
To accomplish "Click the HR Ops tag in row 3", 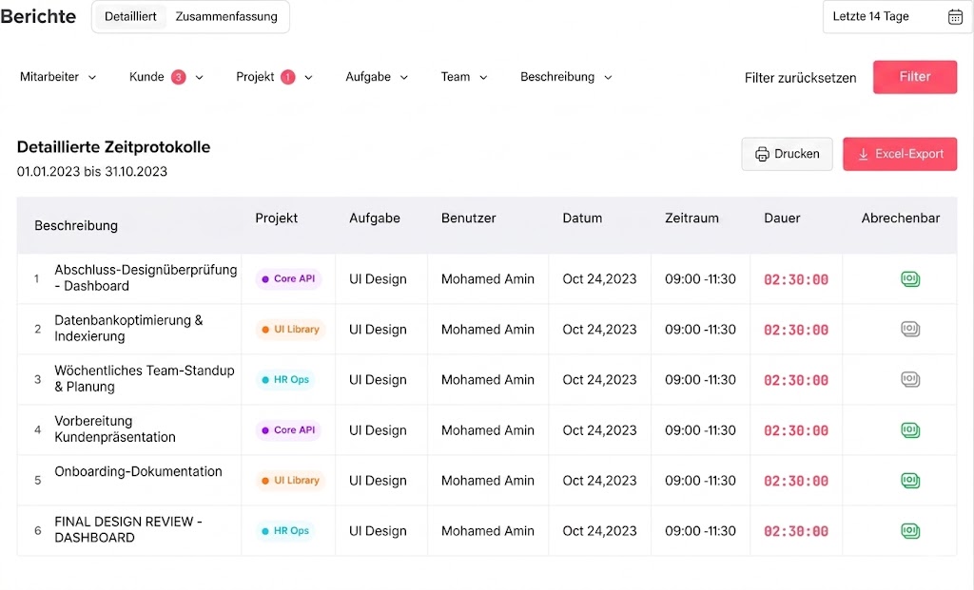I will tap(285, 380).
